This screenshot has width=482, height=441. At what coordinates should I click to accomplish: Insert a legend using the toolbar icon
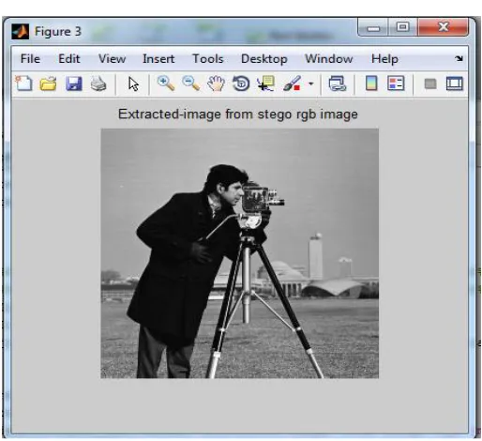point(396,84)
